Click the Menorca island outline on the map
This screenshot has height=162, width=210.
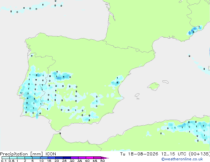pyautogui.click(x=165, y=82)
